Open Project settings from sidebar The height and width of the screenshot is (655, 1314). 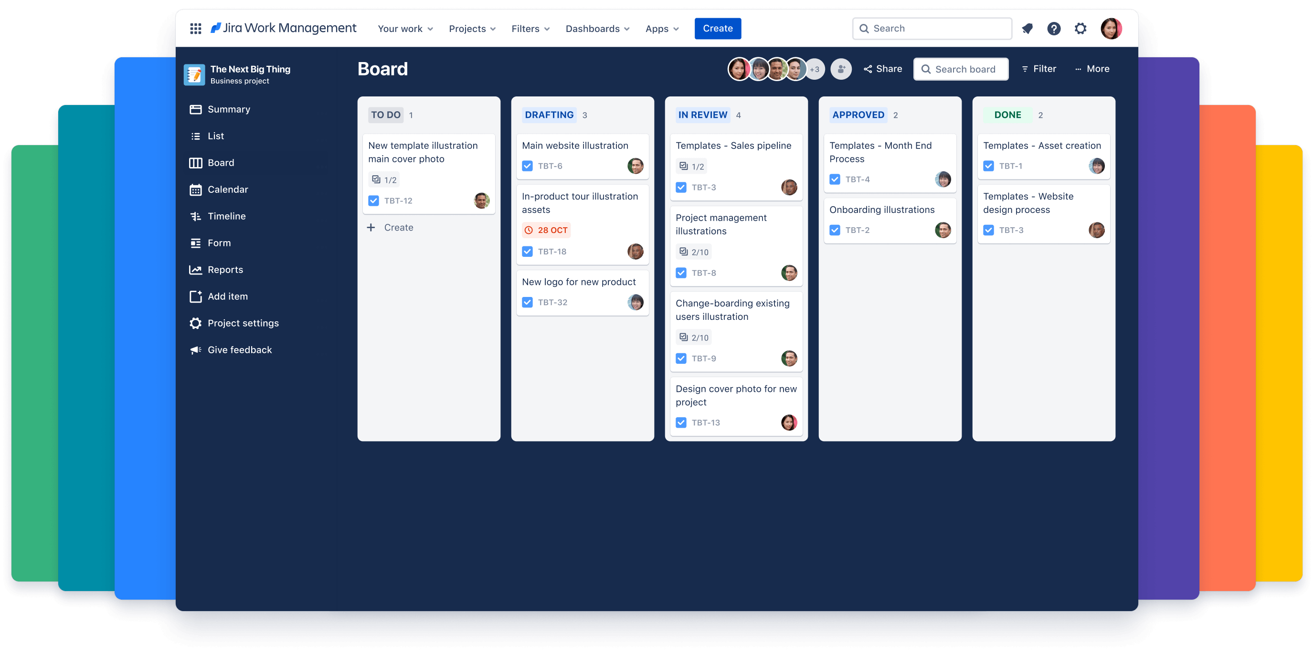pos(243,322)
